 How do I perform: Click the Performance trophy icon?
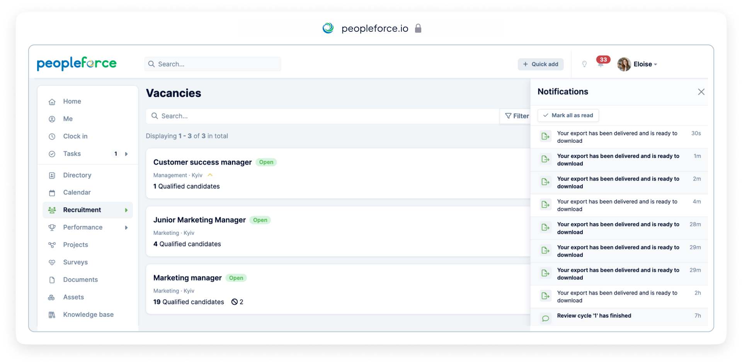coord(52,227)
